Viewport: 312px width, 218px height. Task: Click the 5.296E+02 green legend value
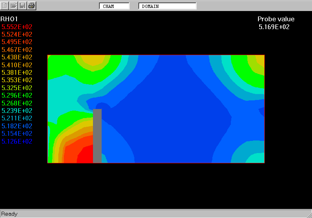point(17,96)
